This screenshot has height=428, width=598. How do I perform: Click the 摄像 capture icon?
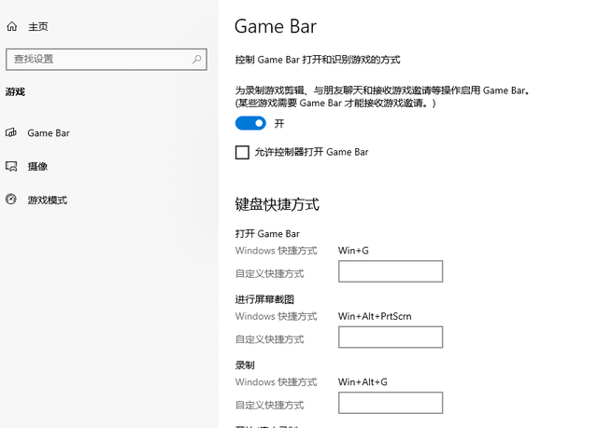click(x=11, y=166)
